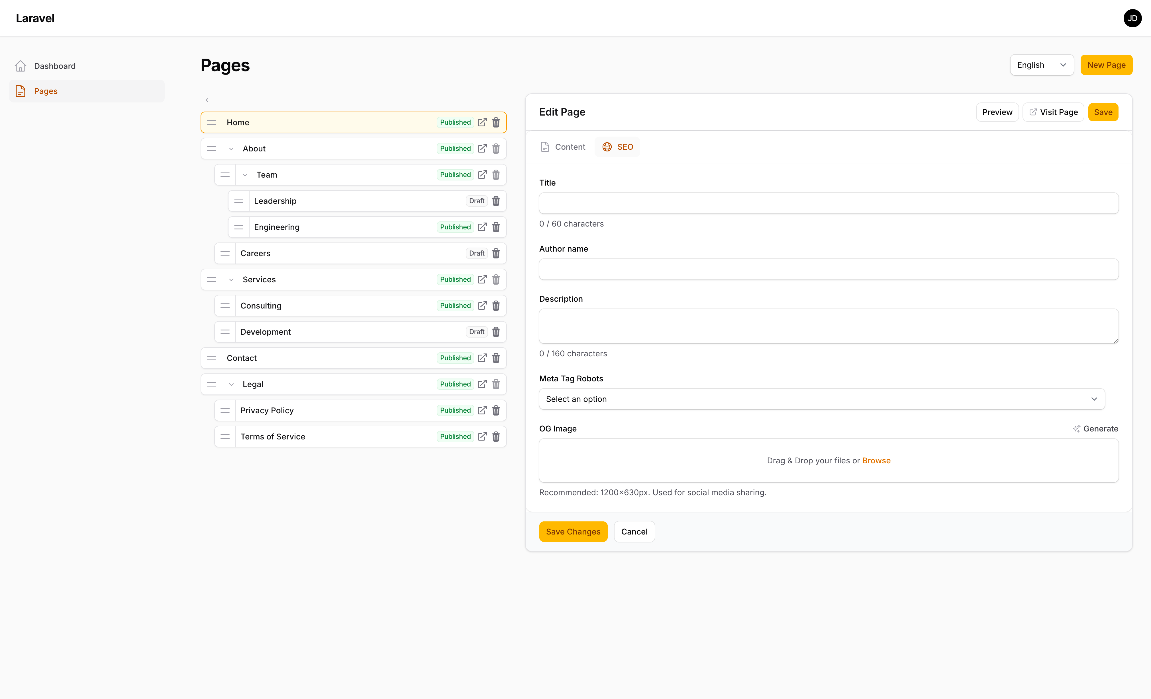Viewport: 1151px width, 699px height.
Task: Click the Cancel button
Action: pyautogui.click(x=634, y=531)
